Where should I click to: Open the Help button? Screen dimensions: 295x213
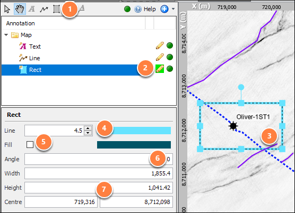[x=145, y=9]
